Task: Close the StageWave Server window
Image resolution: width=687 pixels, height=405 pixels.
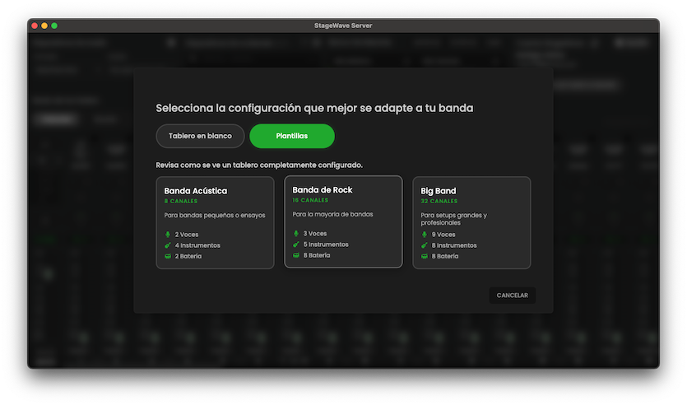Action: tap(35, 26)
